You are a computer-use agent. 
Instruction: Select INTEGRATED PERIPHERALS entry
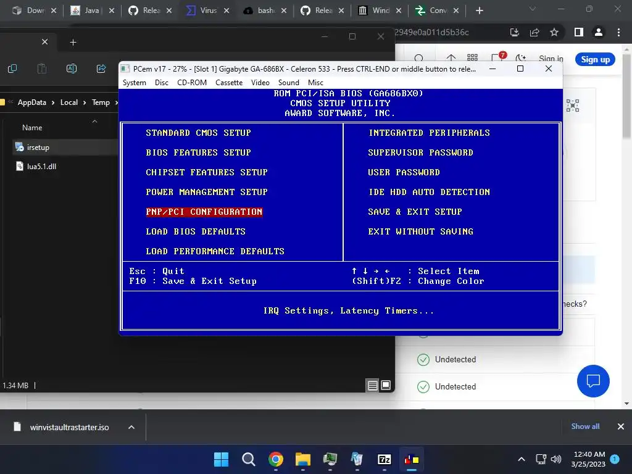pos(430,133)
